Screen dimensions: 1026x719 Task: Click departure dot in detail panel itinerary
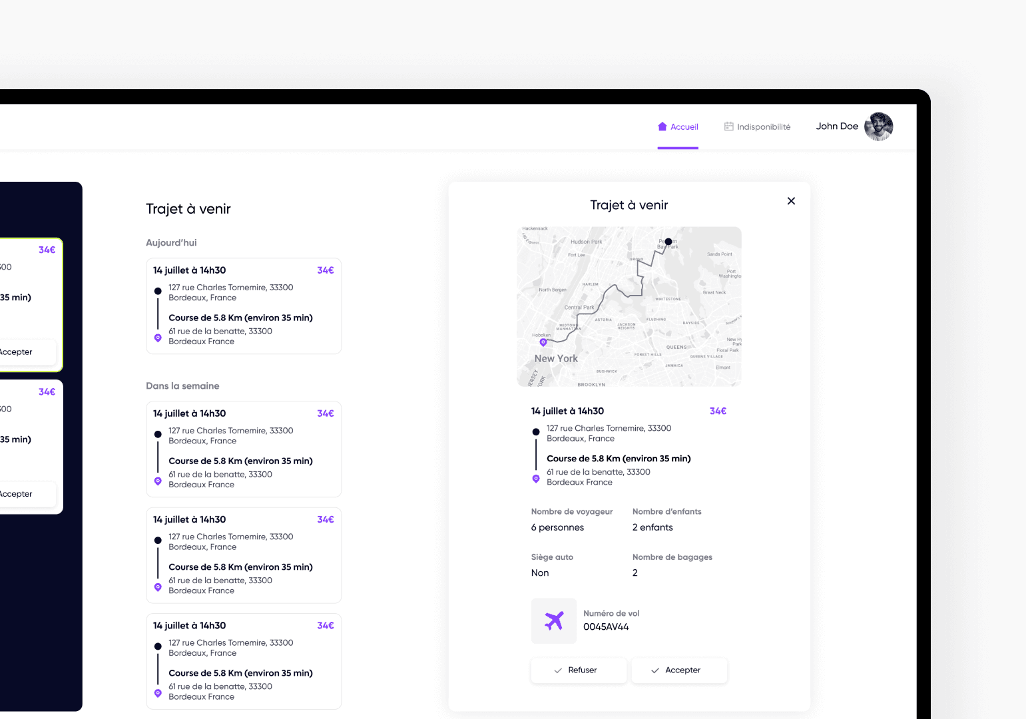pyautogui.click(x=536, y=432)
